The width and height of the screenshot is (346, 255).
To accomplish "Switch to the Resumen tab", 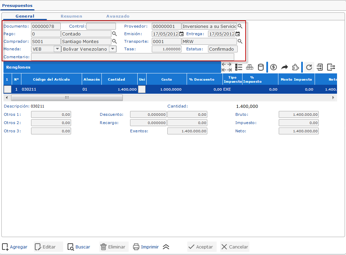I will coord(71,16).
